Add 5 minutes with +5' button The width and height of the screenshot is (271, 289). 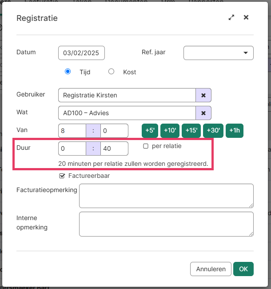point(150,131)
